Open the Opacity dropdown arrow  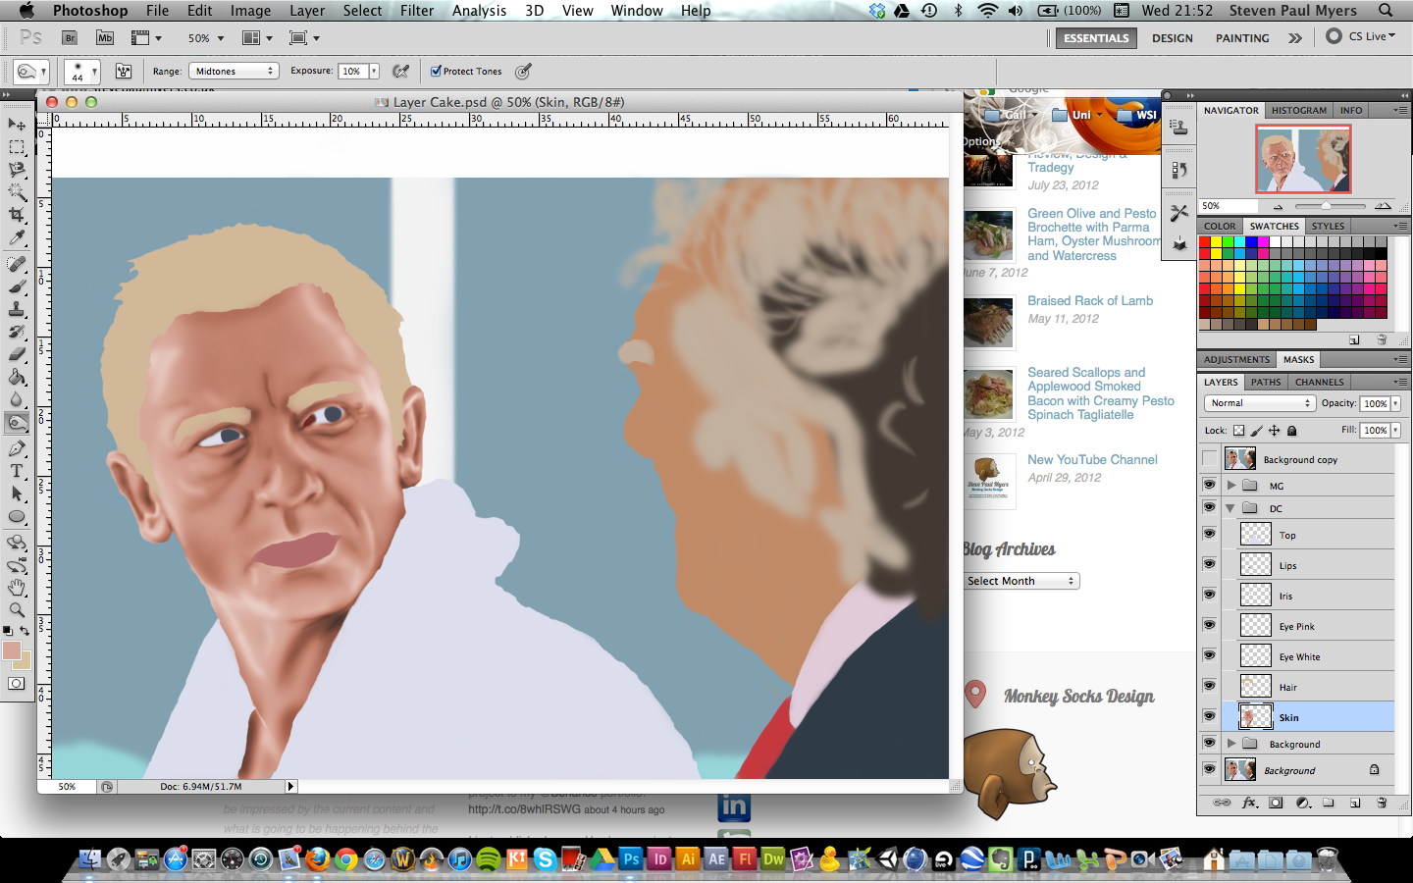pyautogui.click(x=1395, y=403)
